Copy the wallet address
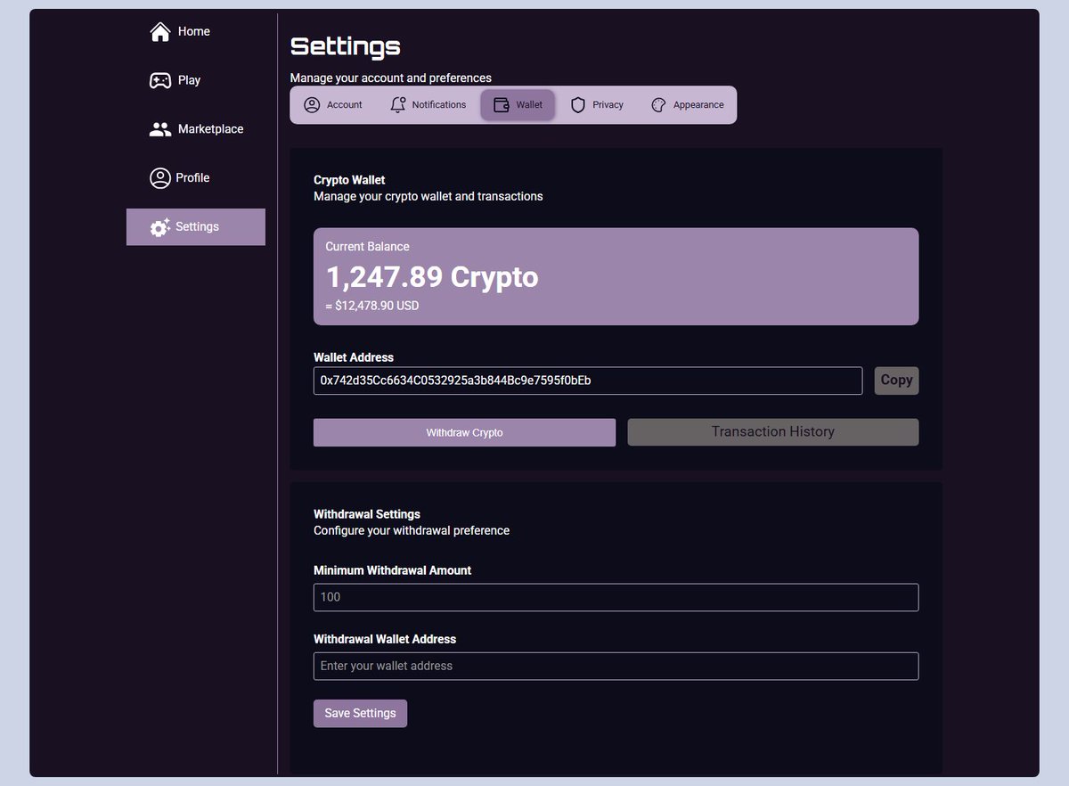Image resolution: width=1069 pixels, height=786 pixels. pyautogui.click(x=896, y=381)
